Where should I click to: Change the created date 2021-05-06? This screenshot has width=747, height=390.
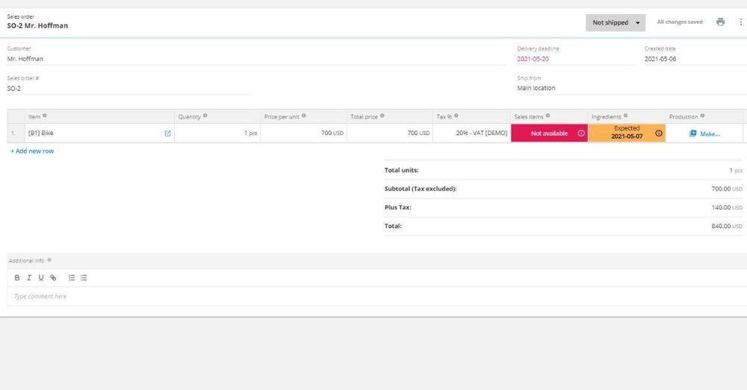[x=695, y=59]
